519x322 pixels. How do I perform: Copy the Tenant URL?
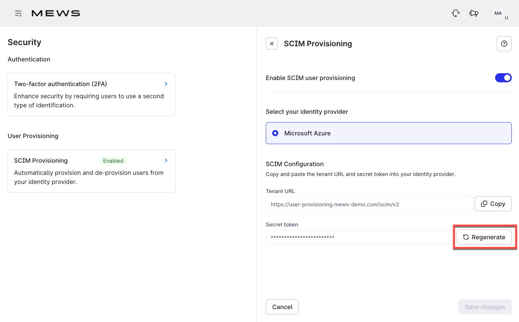pos(493,204)
